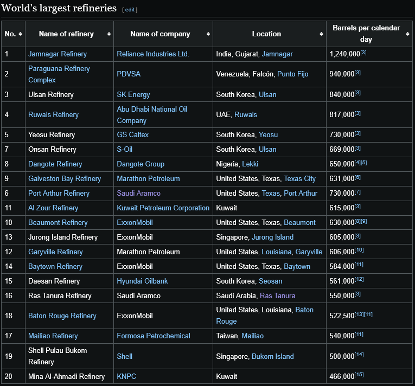Viewport: 415px width, 386px height.
Task: Open Baytown location link
Action: (x=297, y=266)
